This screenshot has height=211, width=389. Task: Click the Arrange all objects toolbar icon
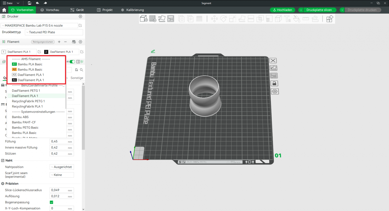tap(171, 19)
